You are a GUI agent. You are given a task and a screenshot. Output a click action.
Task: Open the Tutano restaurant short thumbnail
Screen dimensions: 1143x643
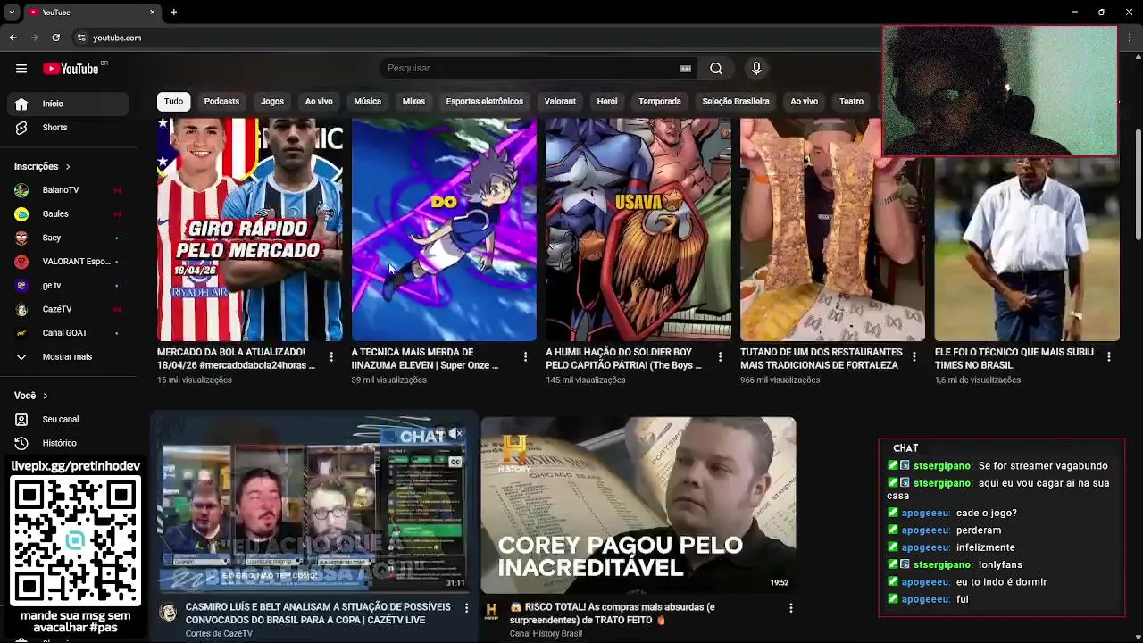coord(832,230)
